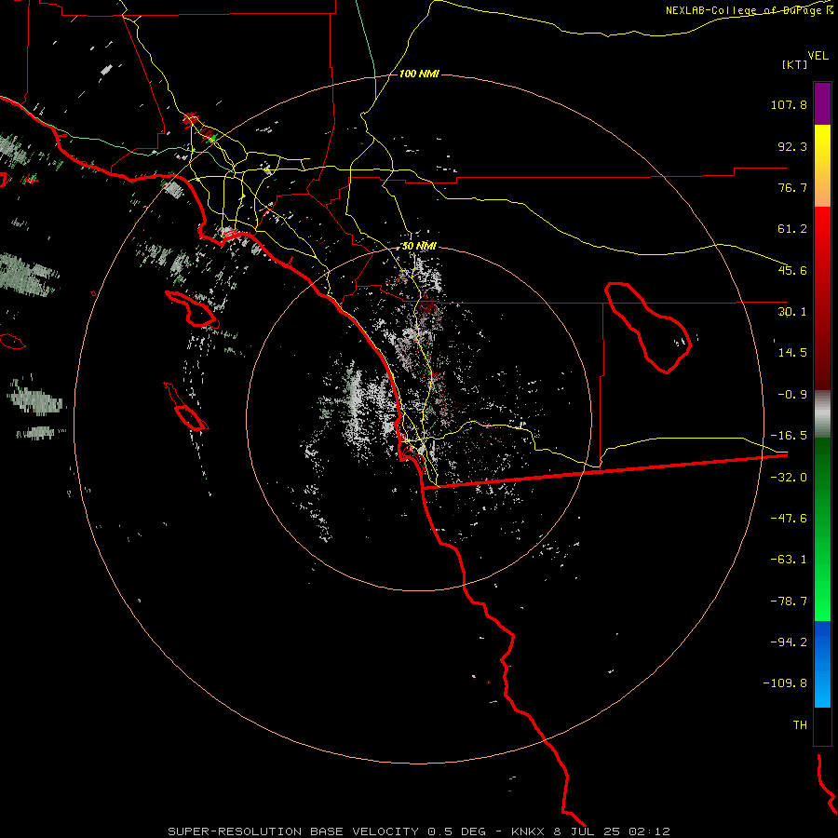Select the -32.0 velocity scale value
The image size is (838, 838).
789,478
